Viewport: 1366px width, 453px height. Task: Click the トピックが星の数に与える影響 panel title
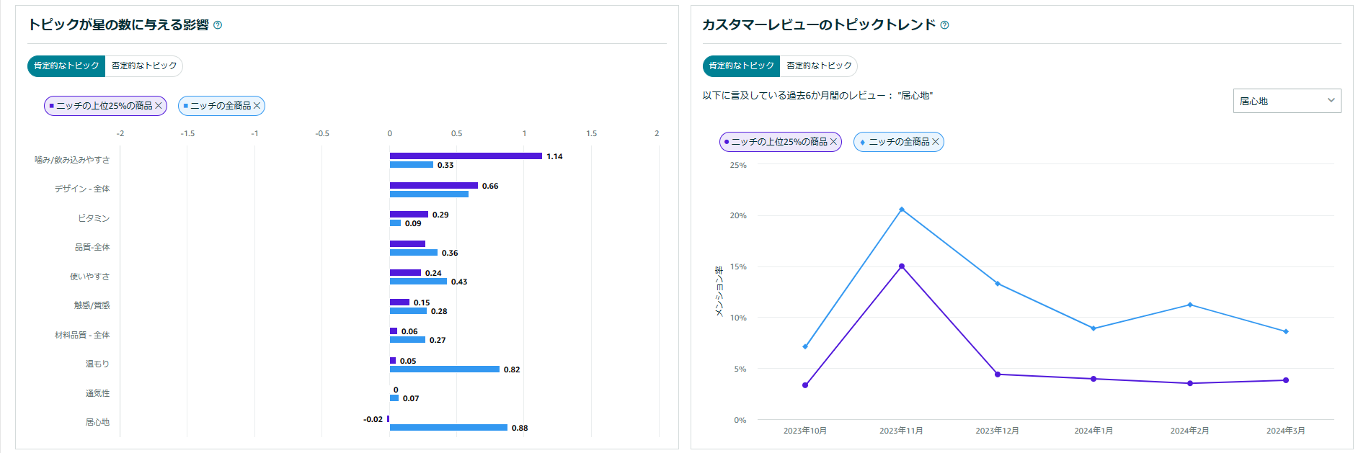pyautogui.click(x=118, y=24)
